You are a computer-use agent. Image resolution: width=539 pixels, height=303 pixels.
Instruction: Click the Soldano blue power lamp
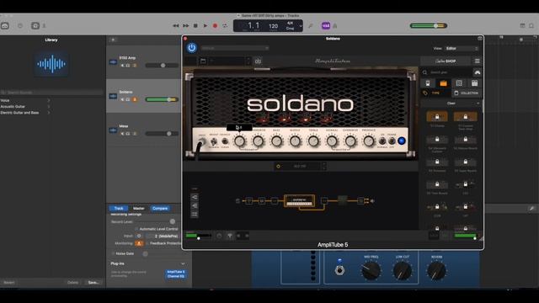point(401,141)
